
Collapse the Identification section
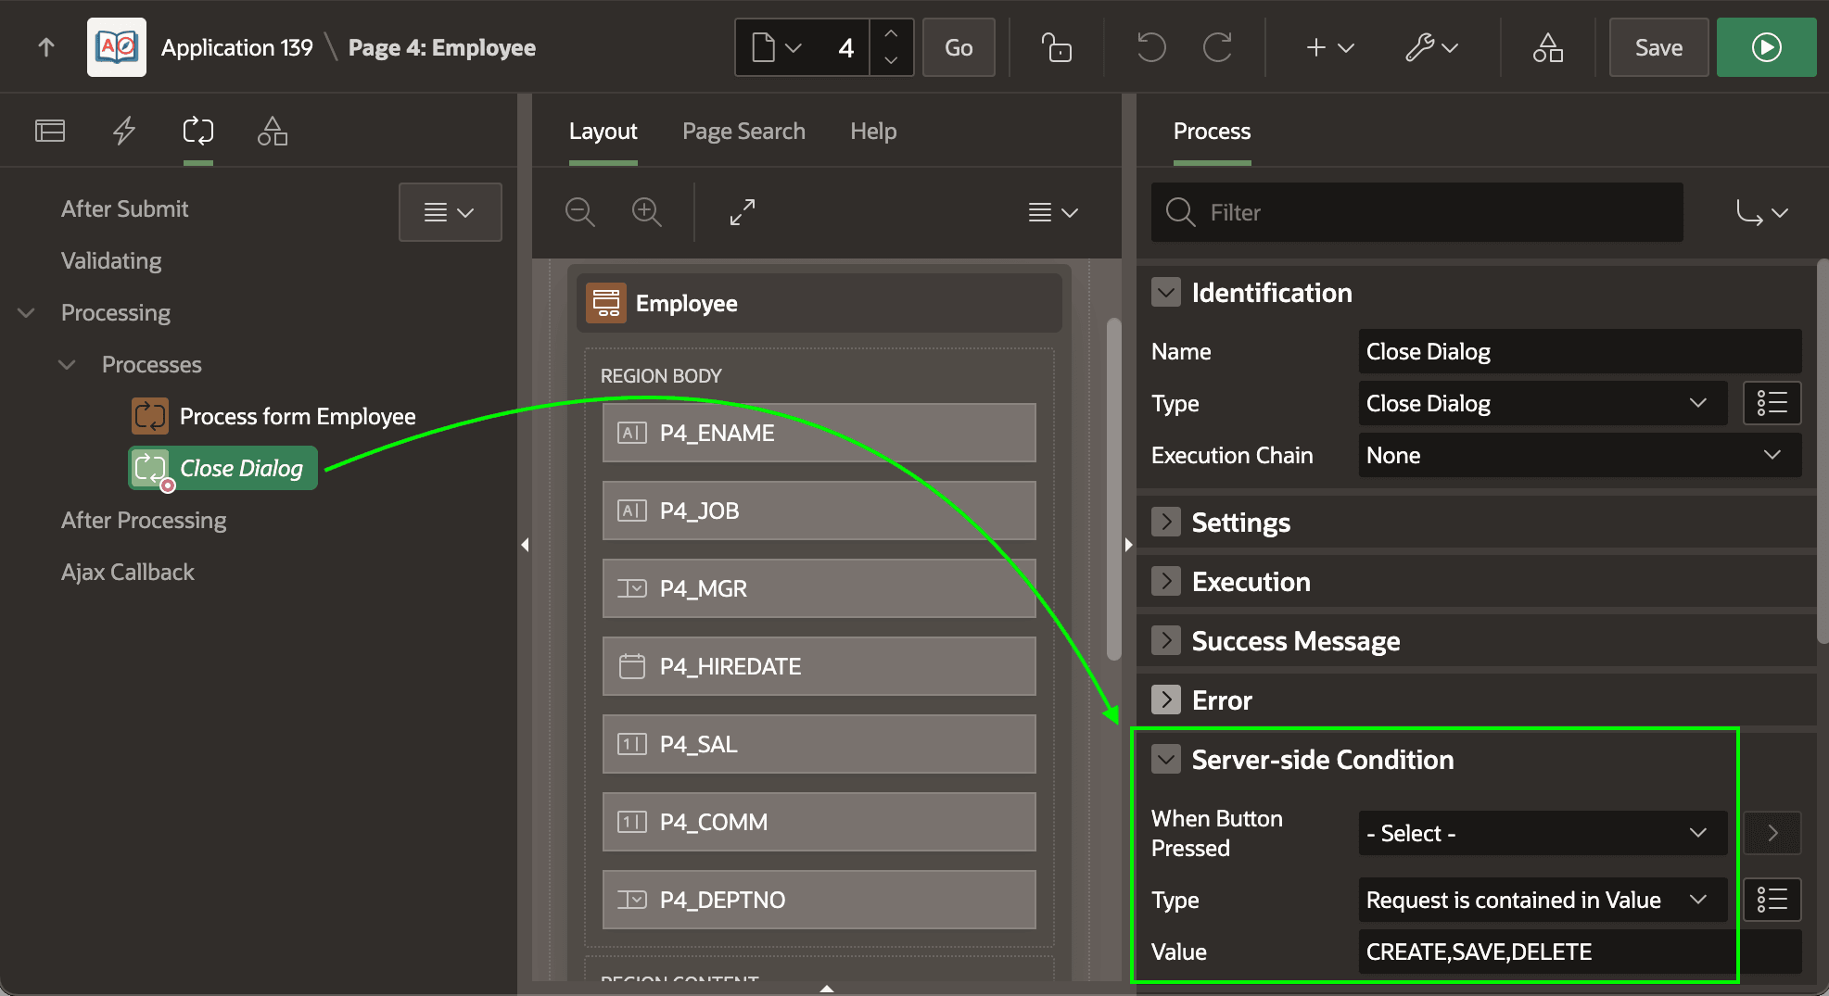click(x=1166, y=293)
